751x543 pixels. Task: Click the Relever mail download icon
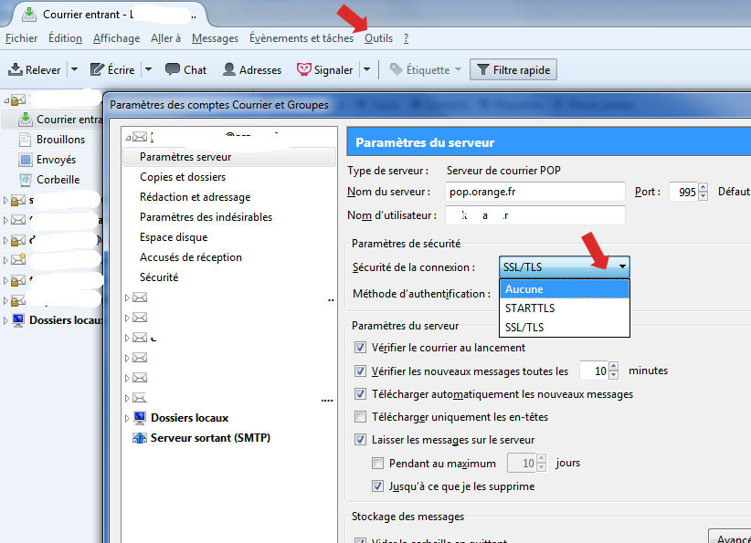16,69
